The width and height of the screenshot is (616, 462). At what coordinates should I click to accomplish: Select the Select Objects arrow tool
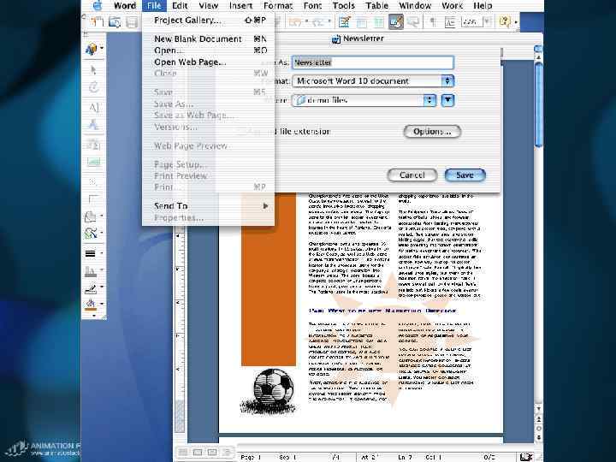click(93, 70)
